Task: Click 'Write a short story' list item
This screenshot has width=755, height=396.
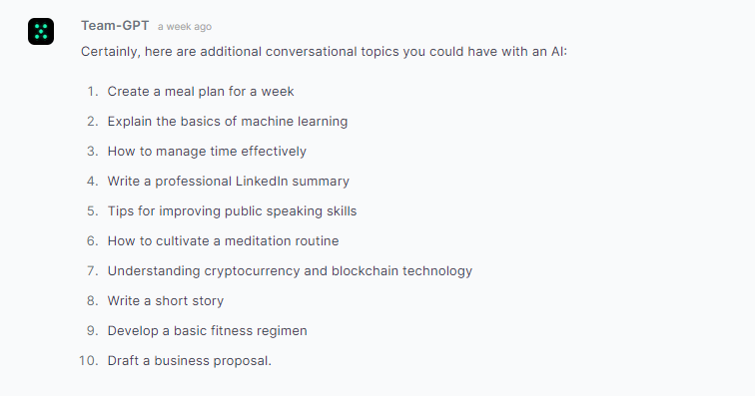Action: [x=165, y=300]
